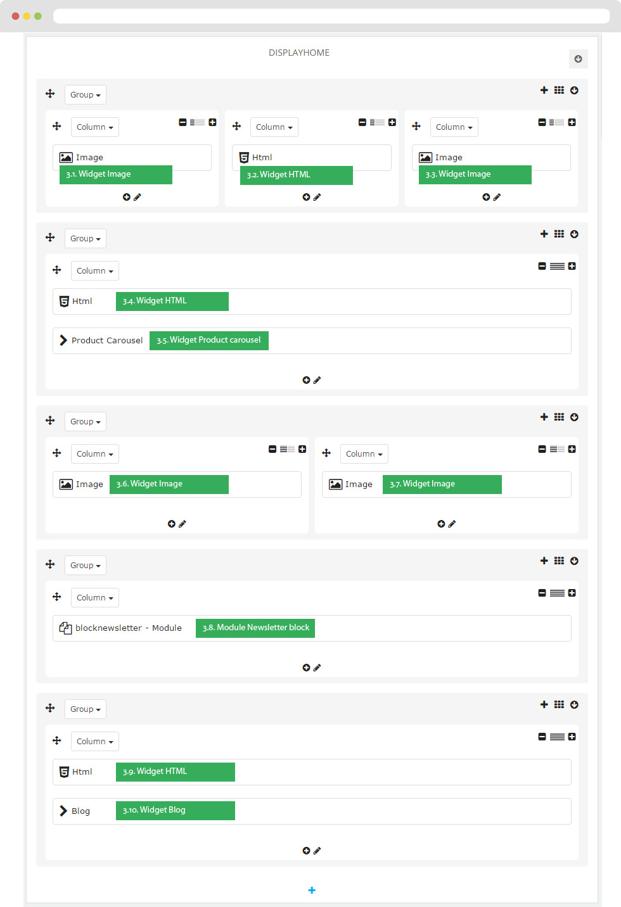Click the Image widget labeled 3.6 Widget Image
The width and height of the screenshot is (621, 907).
point(177,485)
